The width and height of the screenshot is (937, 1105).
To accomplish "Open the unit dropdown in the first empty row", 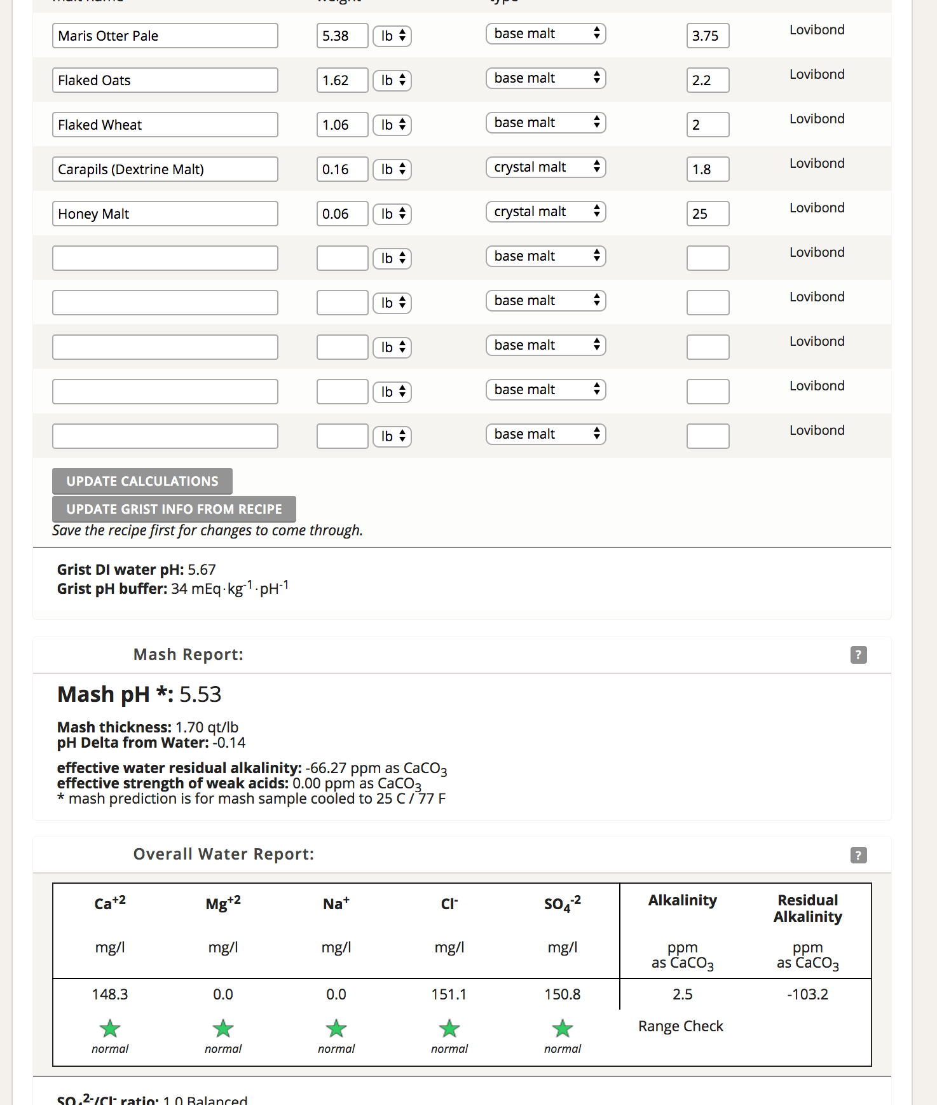I will [392, 258].
